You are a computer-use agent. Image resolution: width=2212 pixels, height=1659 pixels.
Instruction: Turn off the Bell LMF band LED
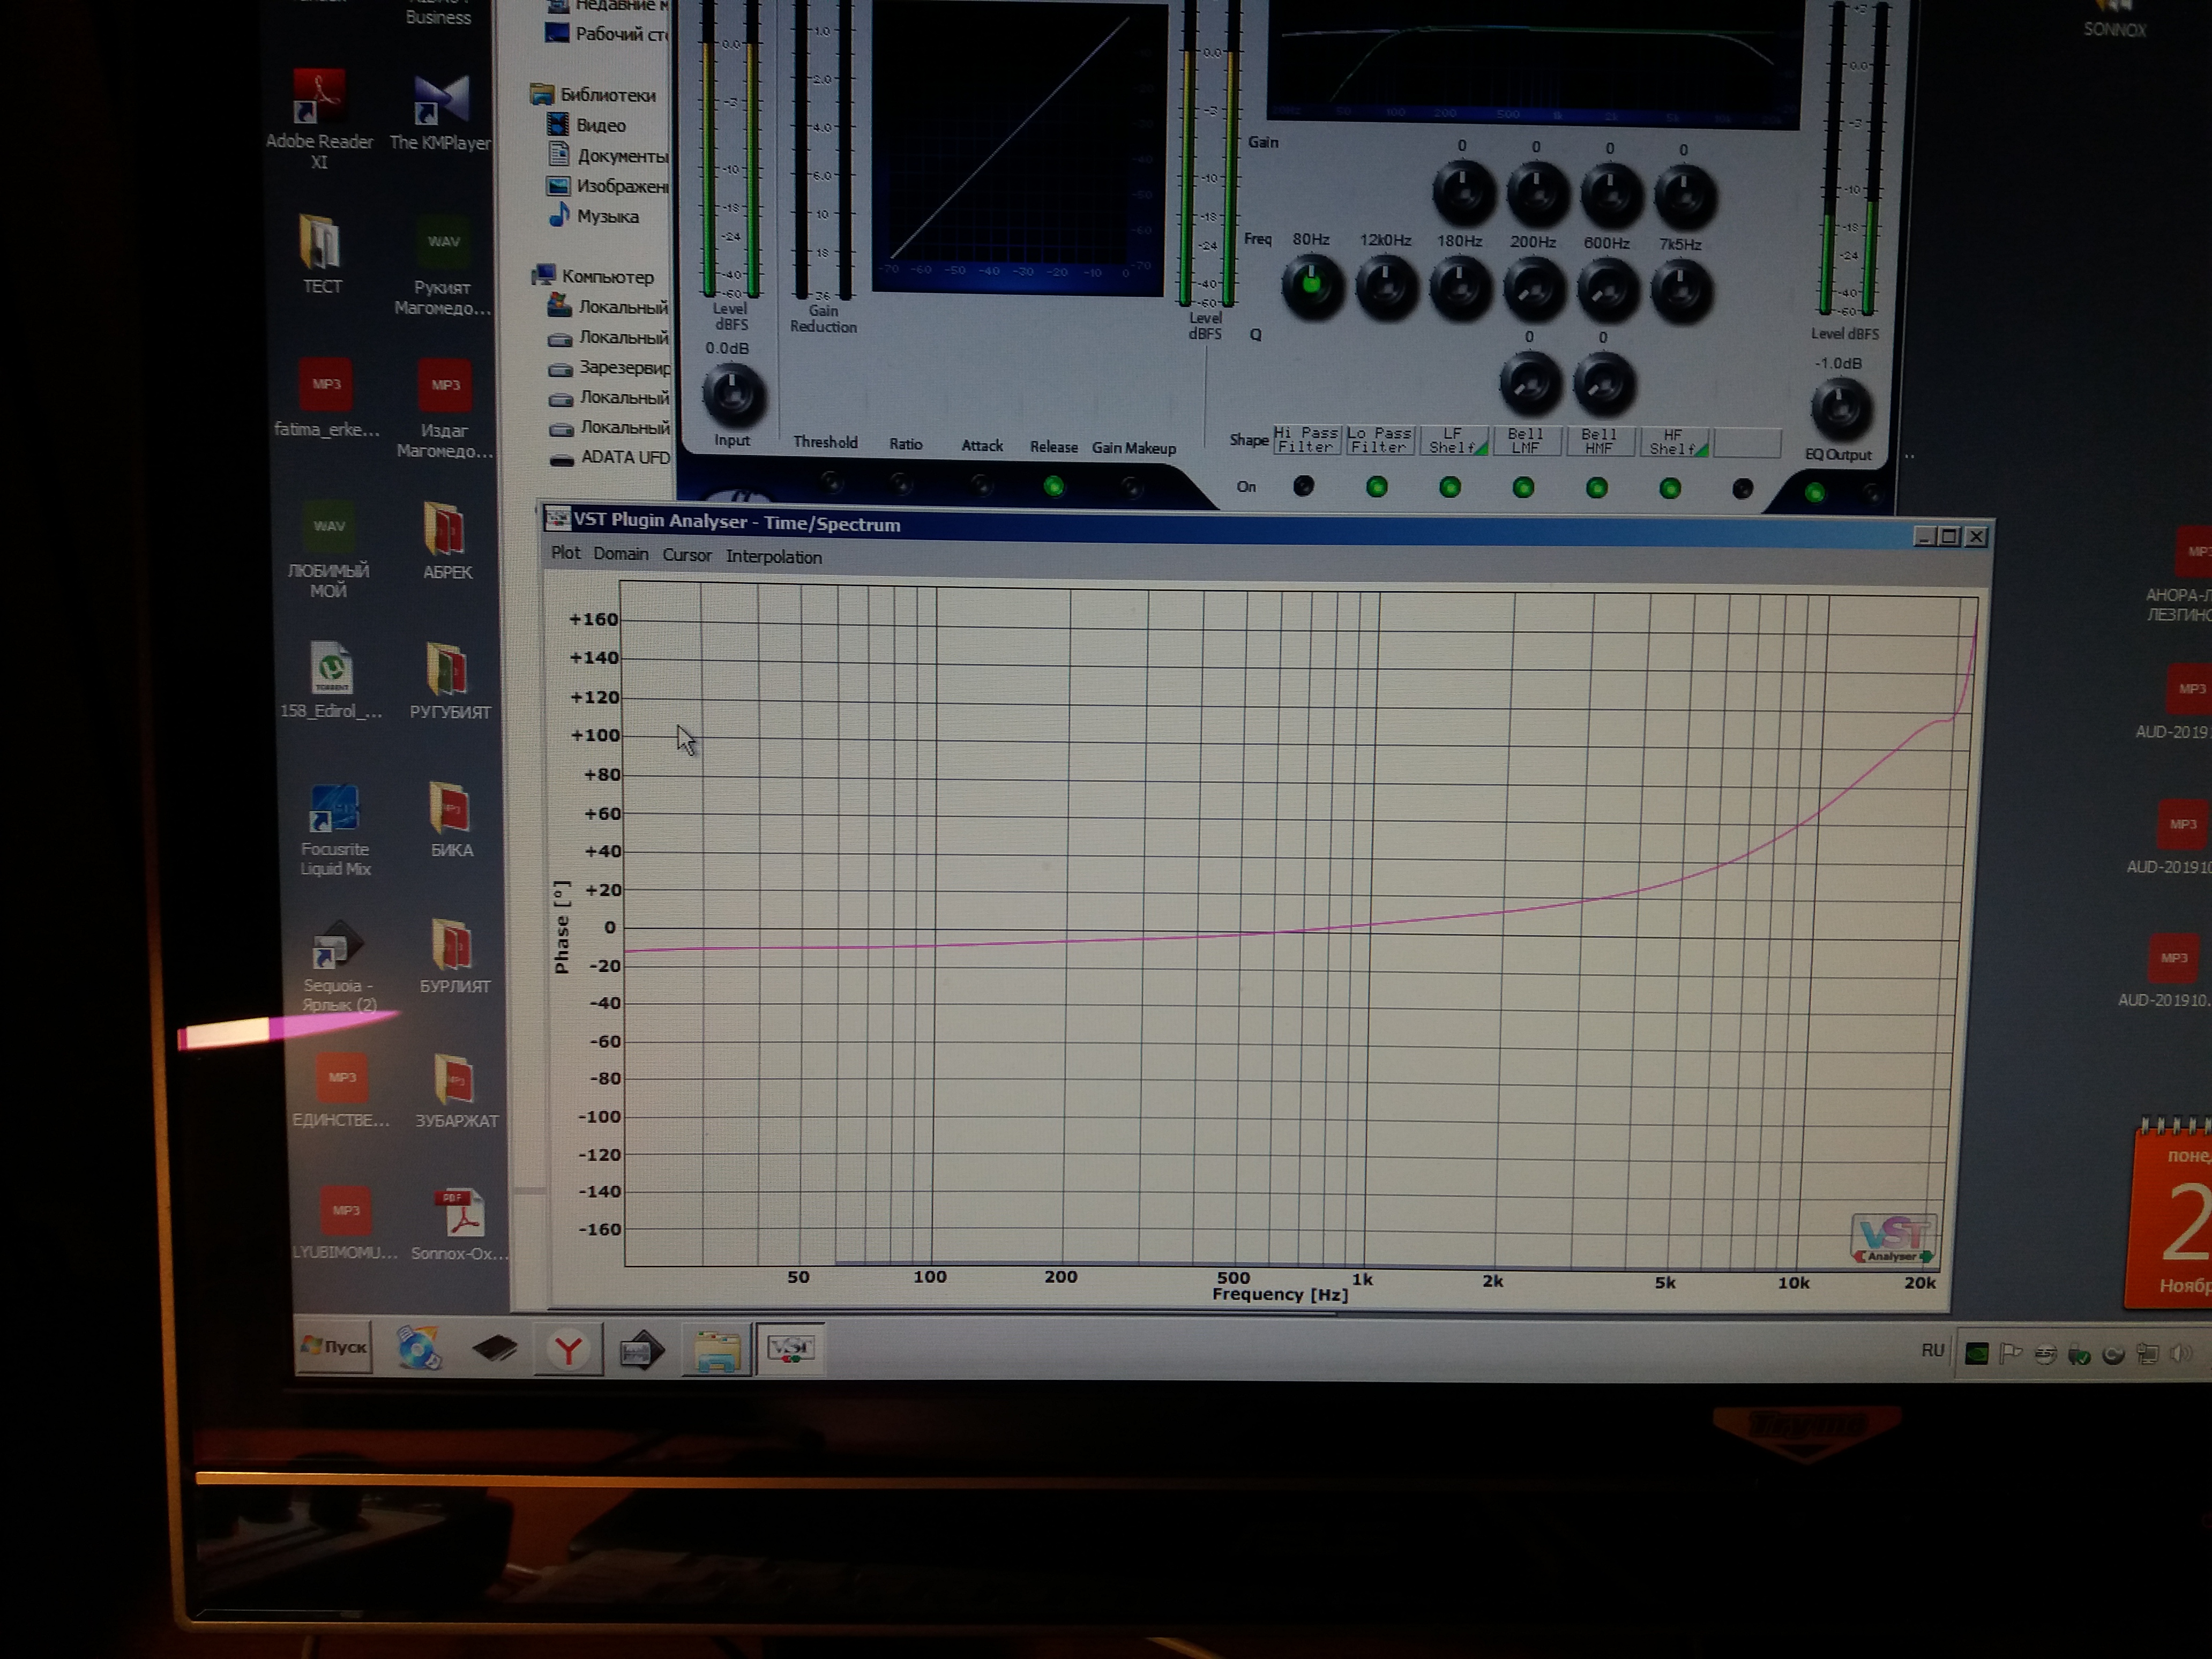1523,488
